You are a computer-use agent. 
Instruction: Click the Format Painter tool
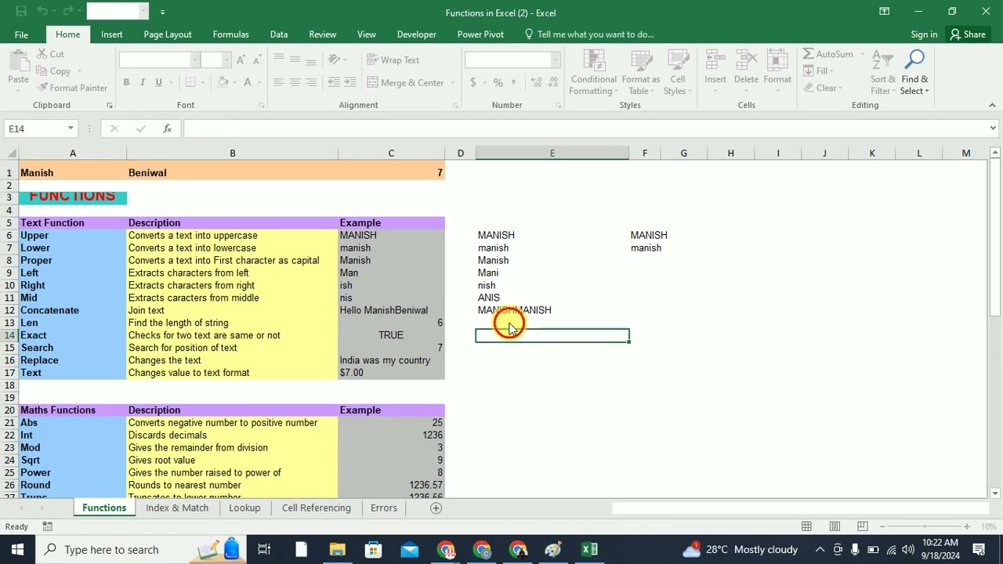pyautogui.click(x=72, y=88)
